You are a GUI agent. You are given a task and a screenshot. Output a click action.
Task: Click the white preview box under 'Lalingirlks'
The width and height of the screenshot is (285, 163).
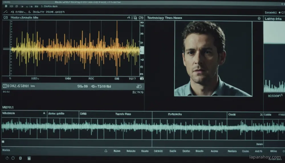coord(274,33)
